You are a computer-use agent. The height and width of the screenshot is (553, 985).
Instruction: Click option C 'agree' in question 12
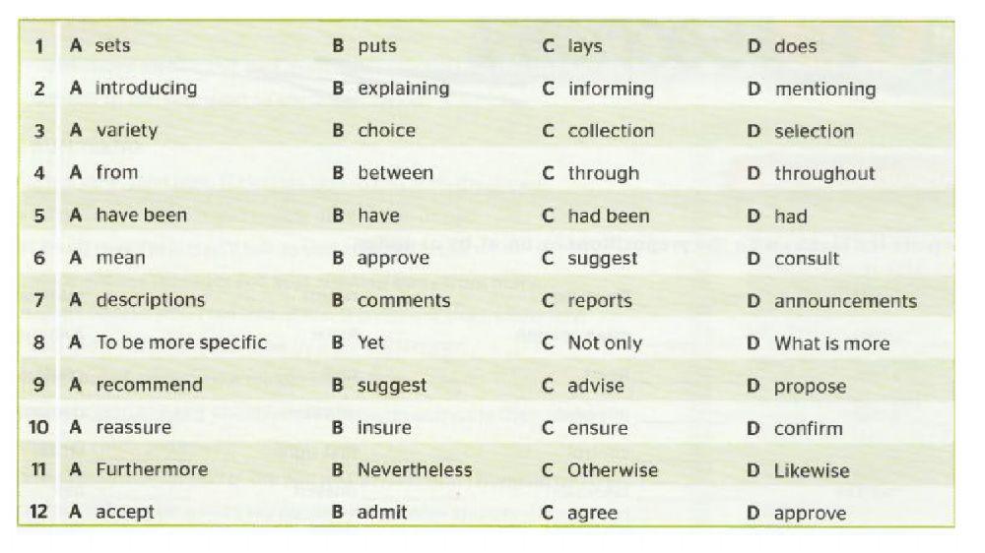click(592, 514)
